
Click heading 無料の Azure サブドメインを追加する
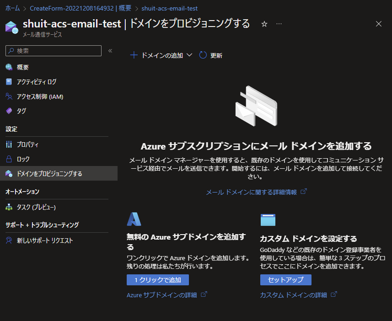pyautogui.click(x=186, y=242)
